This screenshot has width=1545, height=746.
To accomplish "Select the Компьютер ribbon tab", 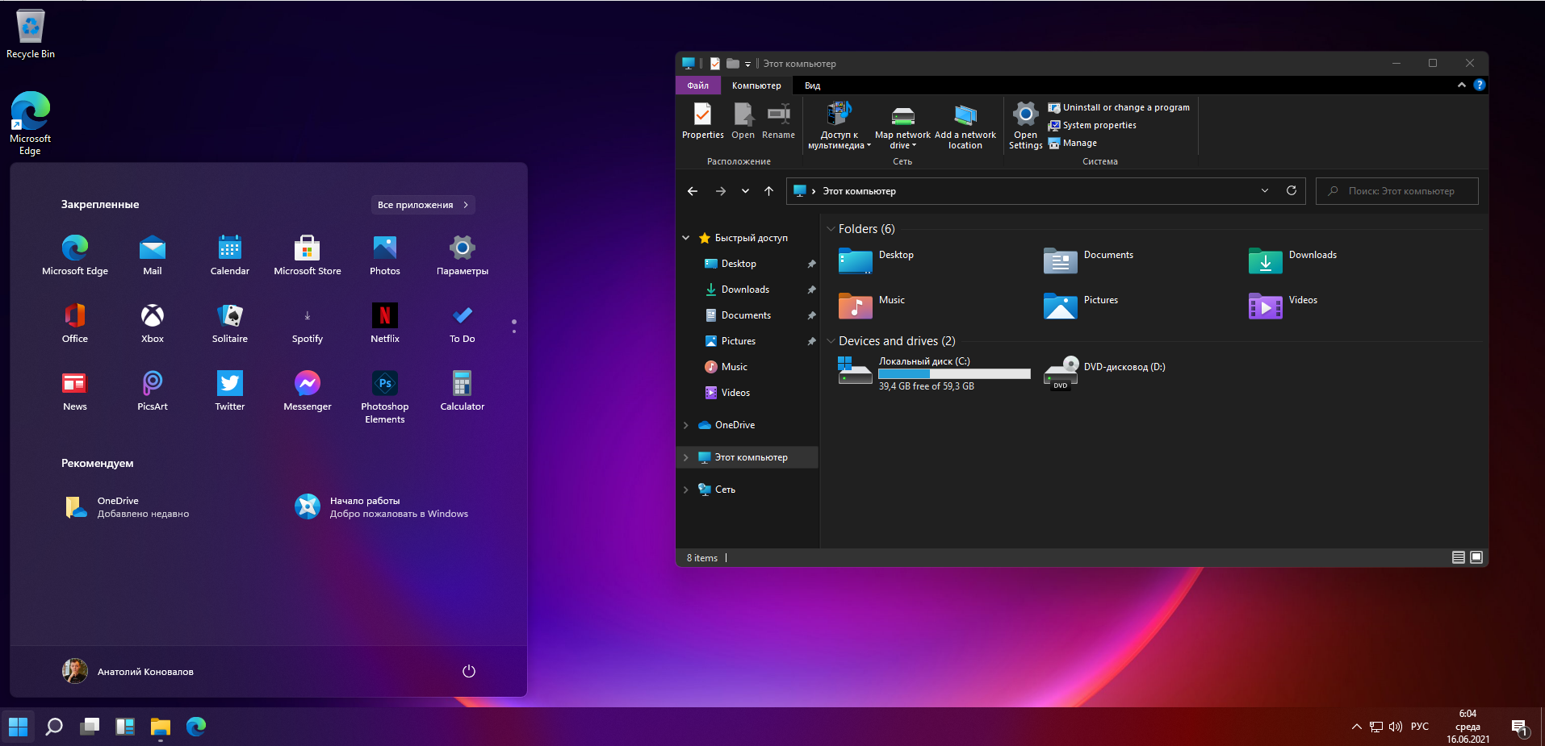I will point(756,85).
